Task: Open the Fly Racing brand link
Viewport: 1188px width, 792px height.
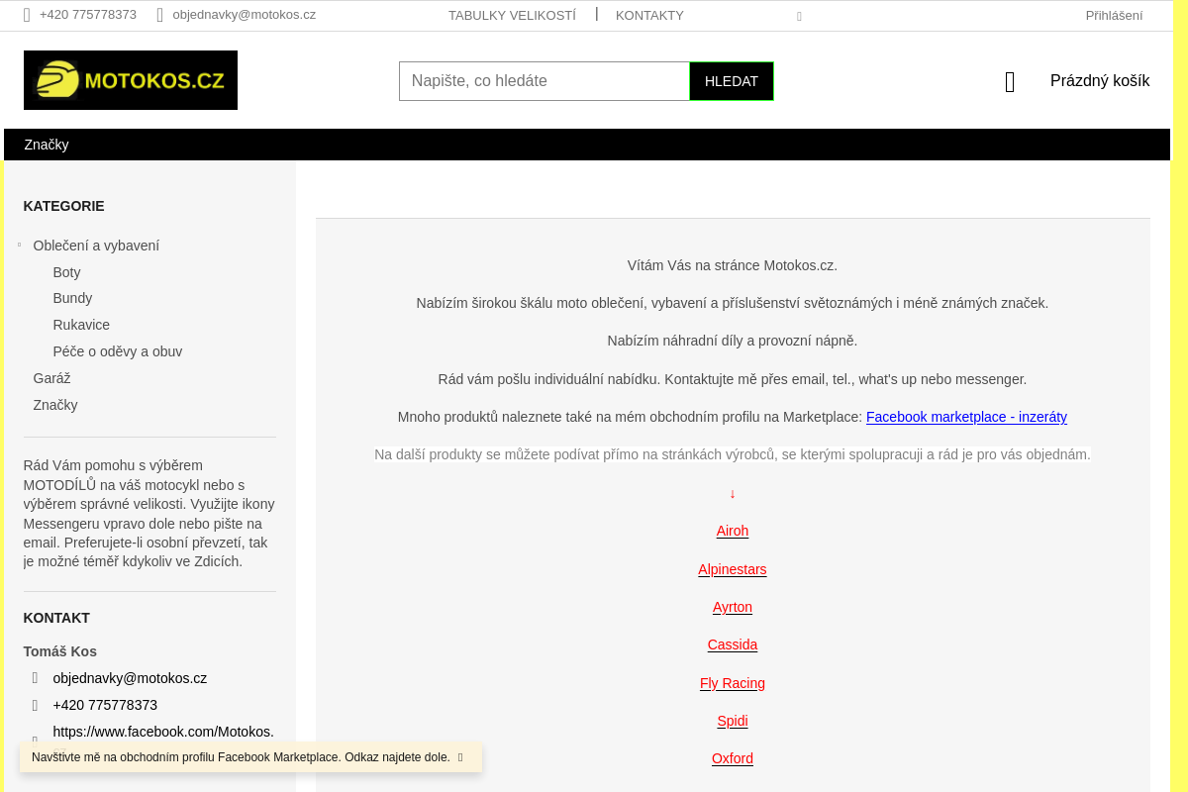Action: tap(733, 683)
